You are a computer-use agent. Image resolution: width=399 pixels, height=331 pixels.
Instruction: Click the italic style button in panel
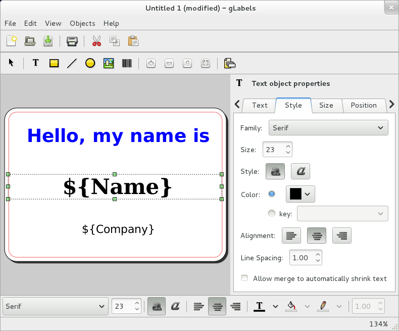click(301, 171)
